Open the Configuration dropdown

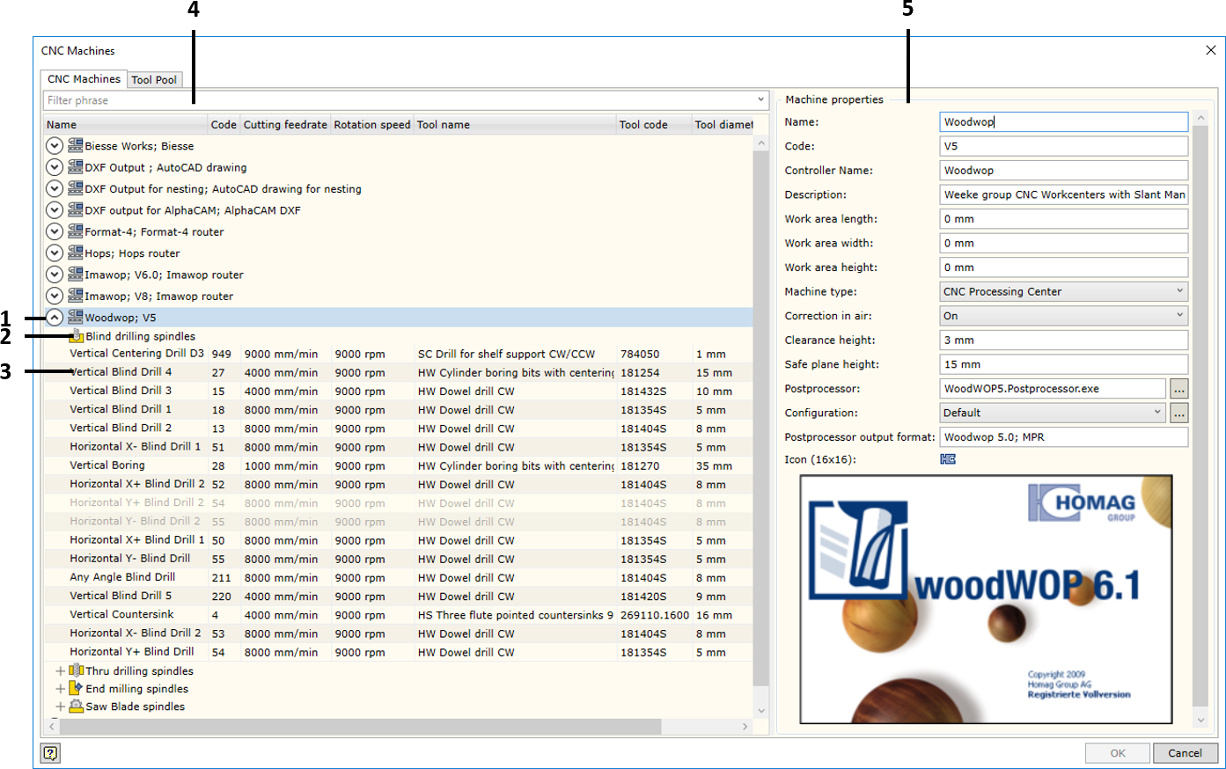point(1157,412)
